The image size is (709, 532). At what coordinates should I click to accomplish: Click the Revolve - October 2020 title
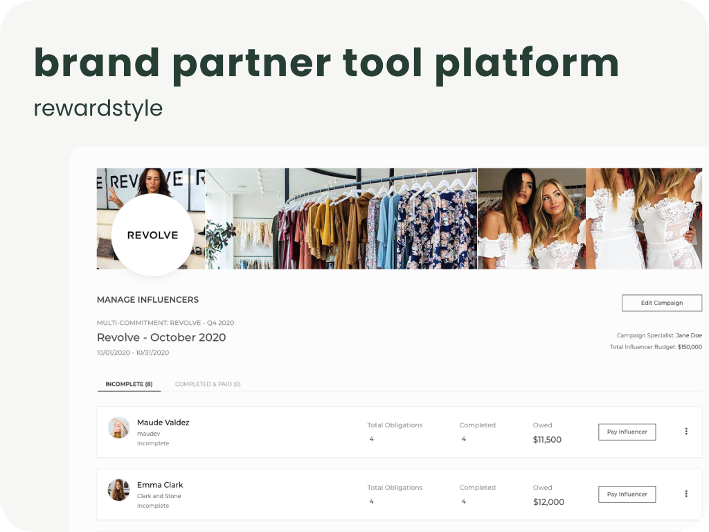161,337
